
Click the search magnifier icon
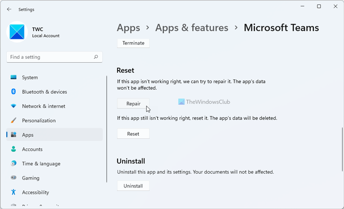click(x=96, y=57)
